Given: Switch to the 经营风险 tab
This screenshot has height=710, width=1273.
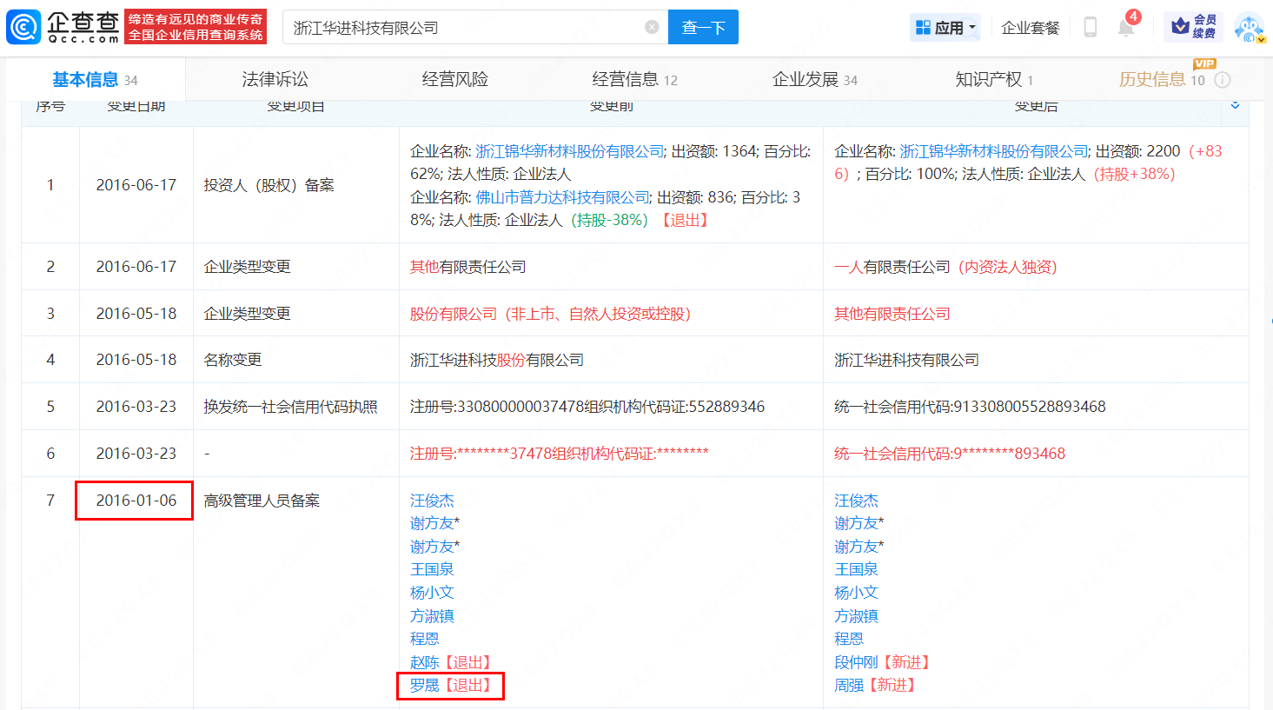Looking at the screenshot, I should click(x=454, y=80).
